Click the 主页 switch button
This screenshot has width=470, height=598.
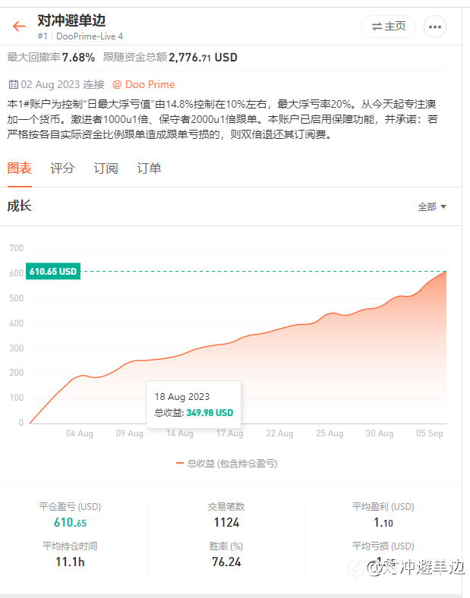[388, 27]
